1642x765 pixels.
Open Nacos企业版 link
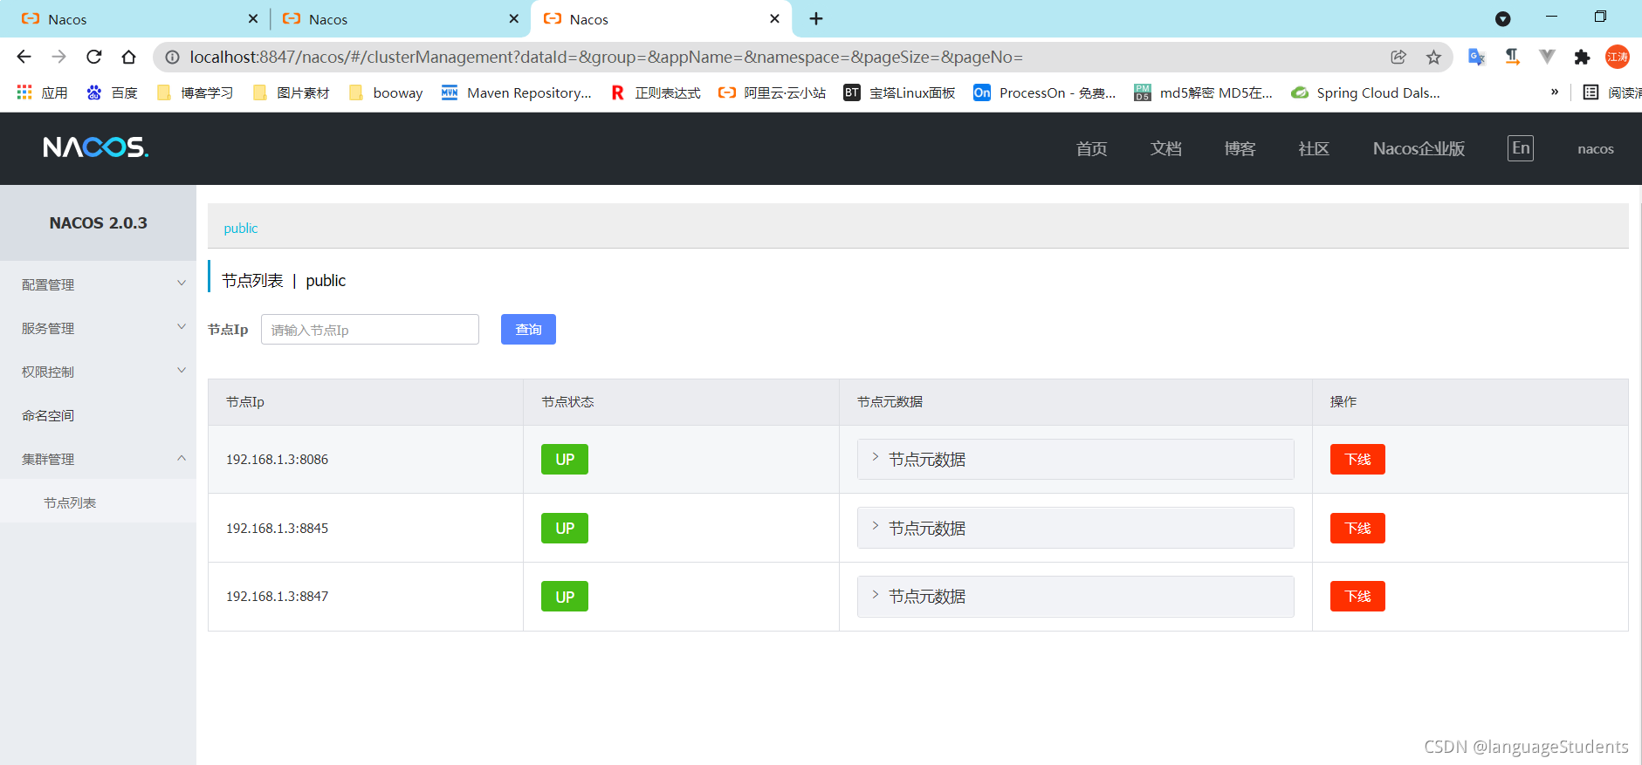[1419, 148]
